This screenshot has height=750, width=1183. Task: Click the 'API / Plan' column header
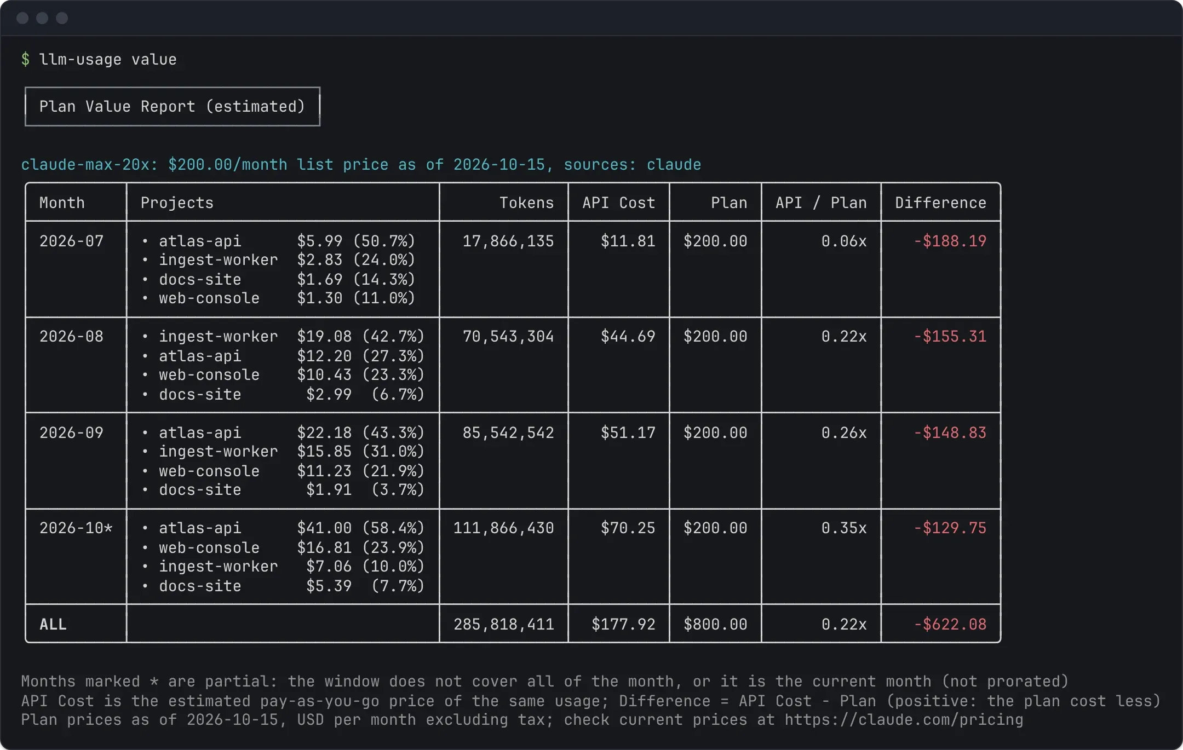pyautogui.click(x=821, y=203)
